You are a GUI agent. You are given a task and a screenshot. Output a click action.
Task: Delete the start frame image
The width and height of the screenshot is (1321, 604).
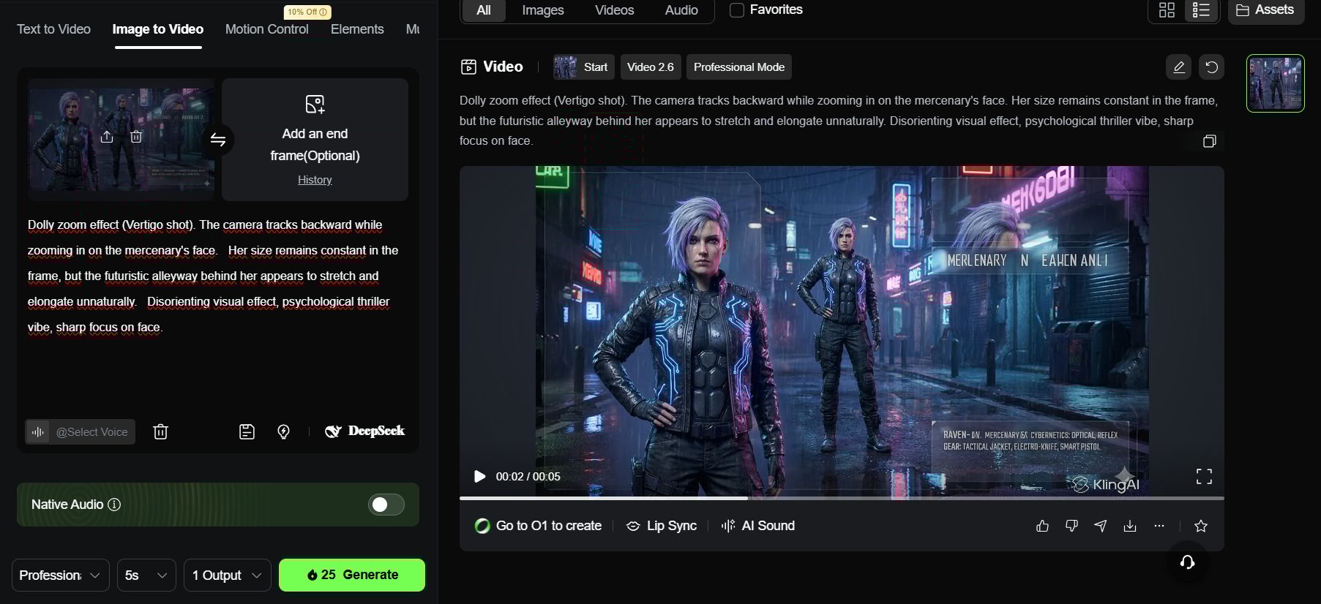point(136,137)
